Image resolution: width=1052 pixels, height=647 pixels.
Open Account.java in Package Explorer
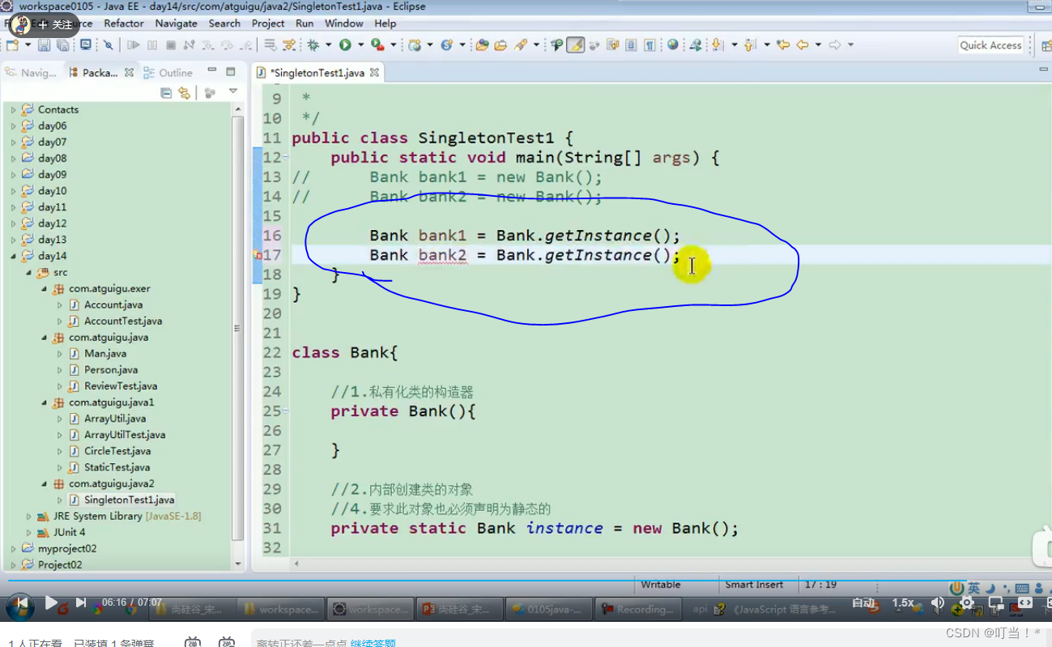point(113,304)
